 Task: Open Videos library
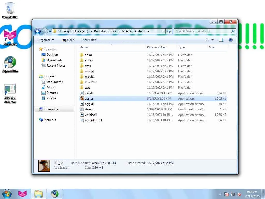(49, 98)
